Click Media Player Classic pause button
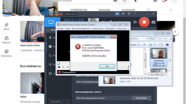The height and width of the screenshot is (104, 186). click(x=63, y=67)
